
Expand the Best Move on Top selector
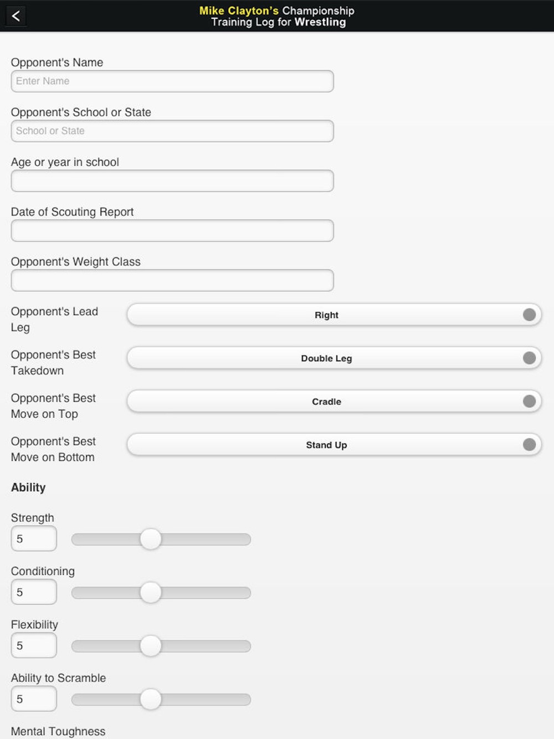tap(334, 401)
